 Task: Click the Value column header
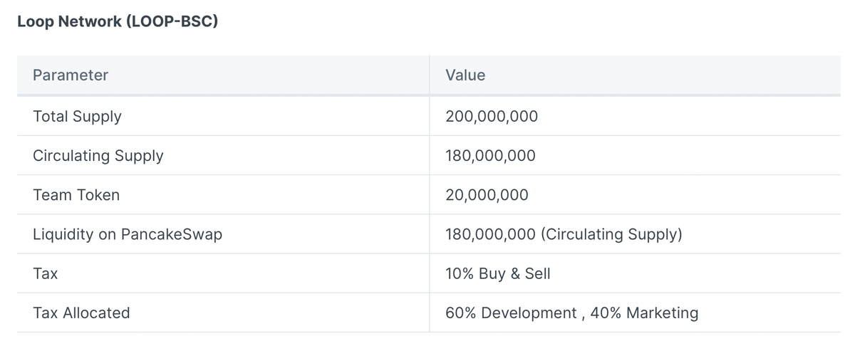[465, 75]
